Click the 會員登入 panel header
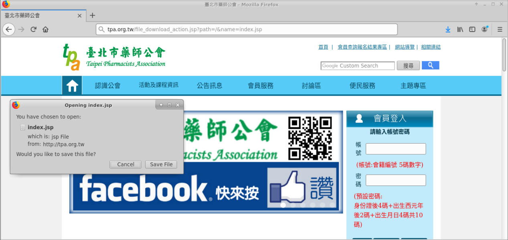This screenshot has width=508, height=240. click(x=390, y=119)
